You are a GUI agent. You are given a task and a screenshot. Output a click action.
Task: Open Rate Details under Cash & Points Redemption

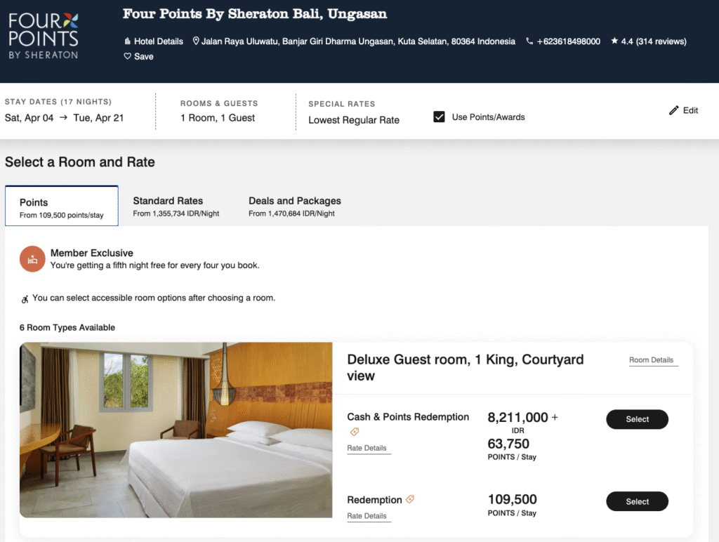368,447
